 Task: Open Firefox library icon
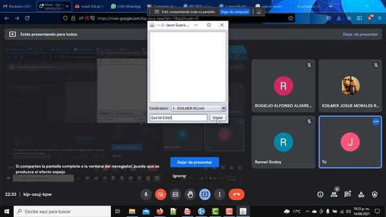coord(349,18)
